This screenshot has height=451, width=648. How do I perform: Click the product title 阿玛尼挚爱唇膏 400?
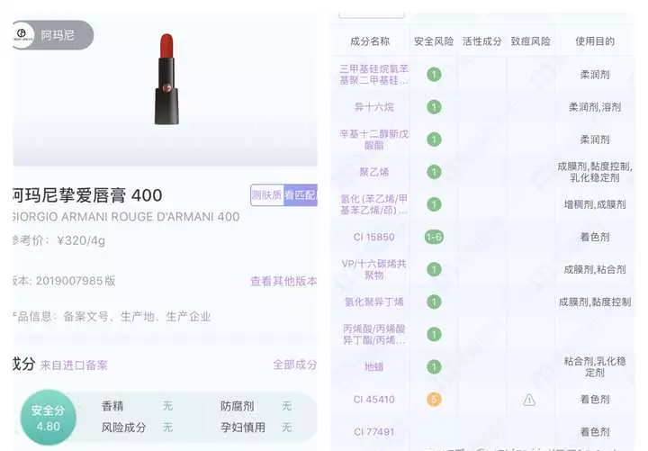point(87,195)
